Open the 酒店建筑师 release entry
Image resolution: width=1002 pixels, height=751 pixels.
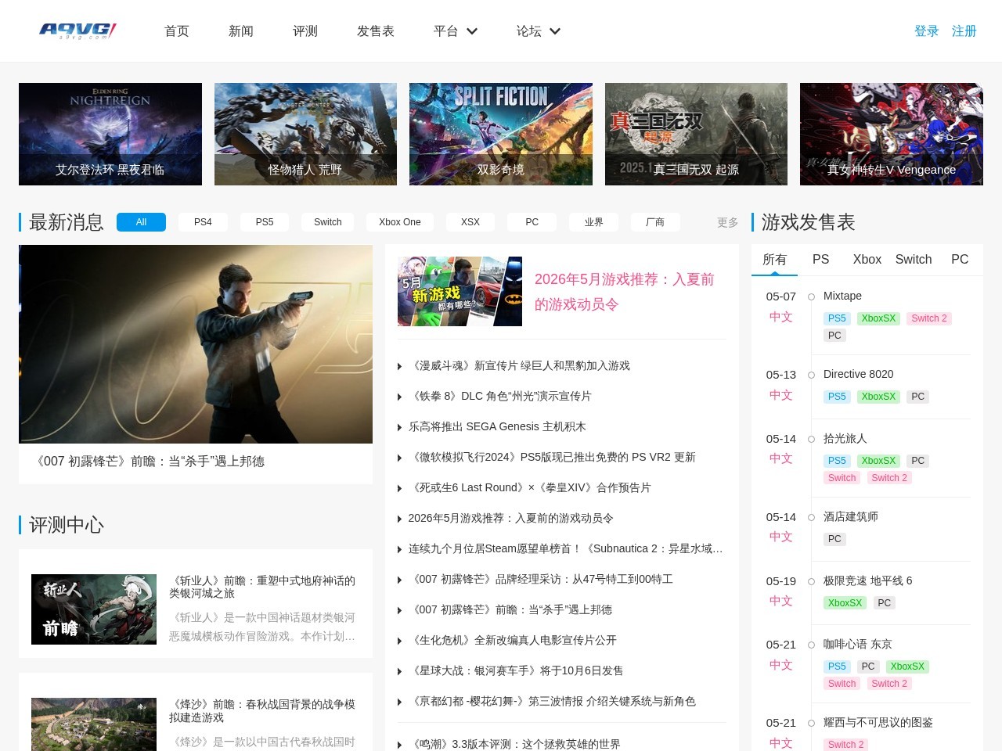point(851,517)
